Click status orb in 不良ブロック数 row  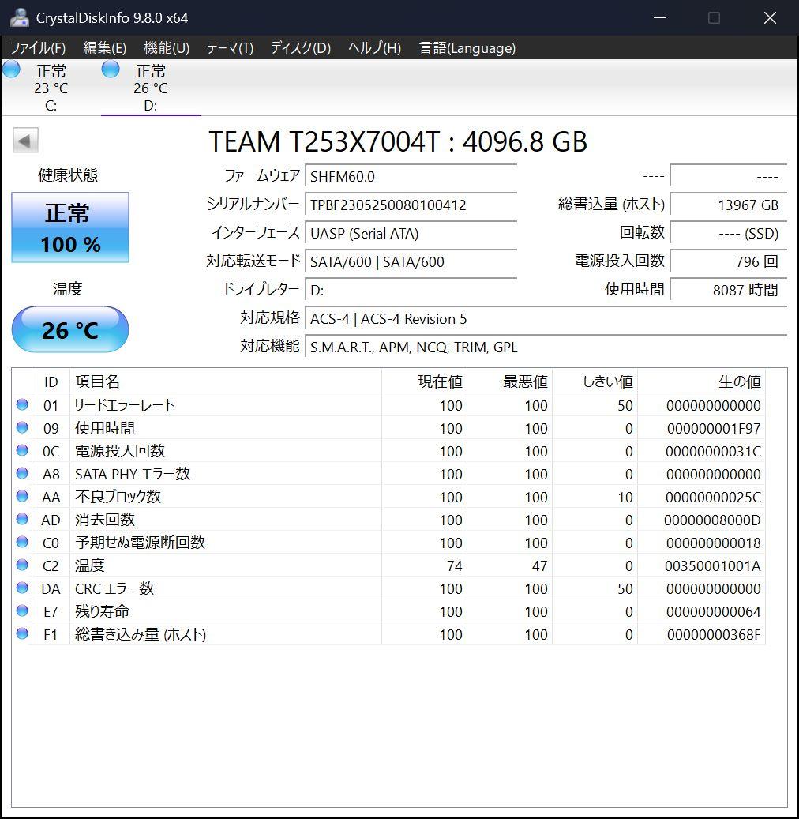tap(22, 496)
